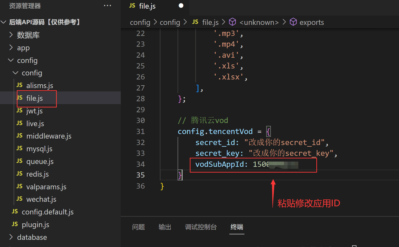Collapse the outer config folder
Viewport: 399px width, 247px height.
point(11,60)
